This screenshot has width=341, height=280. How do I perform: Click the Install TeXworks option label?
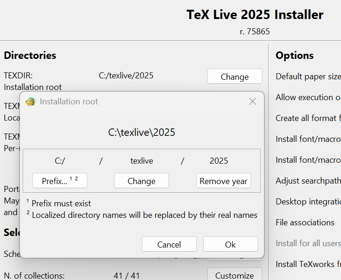point(308,264)
